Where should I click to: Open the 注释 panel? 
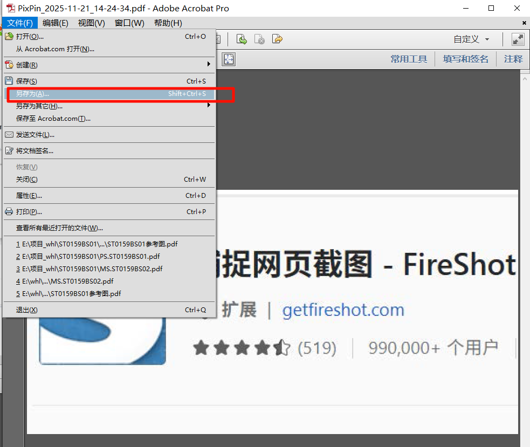tap(513, 59)
